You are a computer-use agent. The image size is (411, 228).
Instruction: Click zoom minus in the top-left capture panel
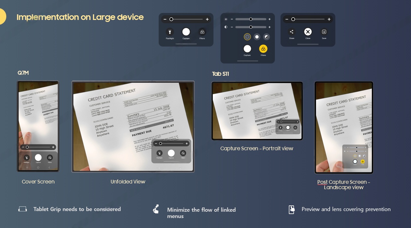[x=165, y=19]
